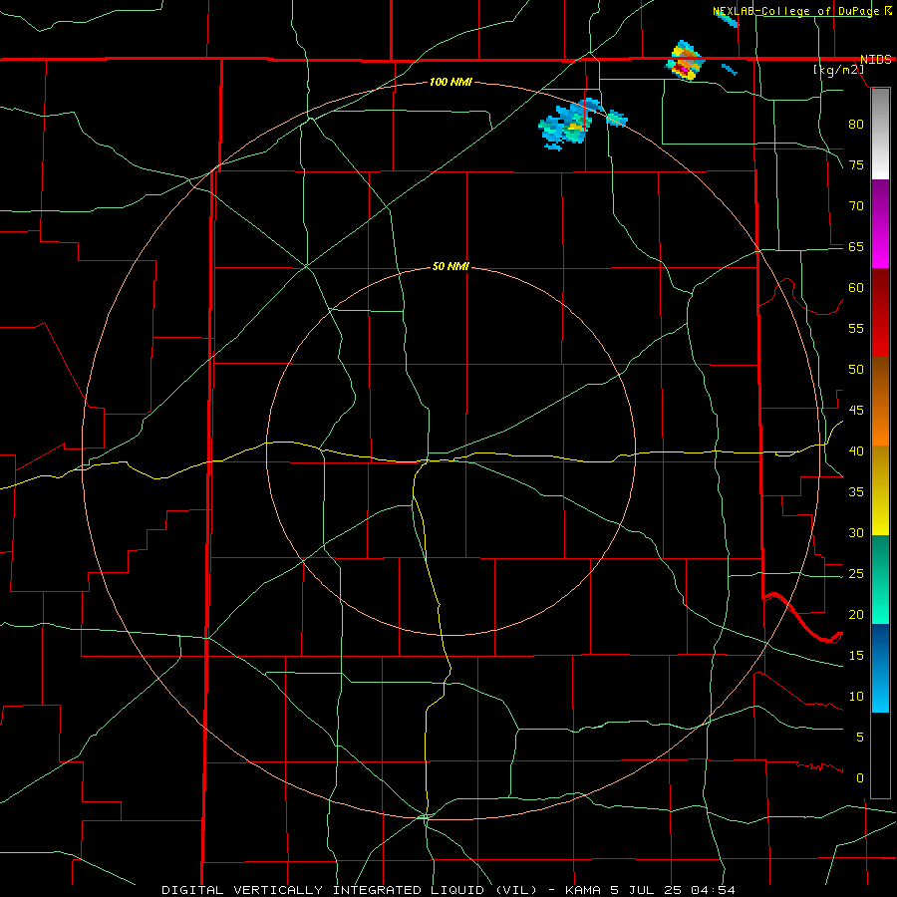Select the "25" value on the color scale
The height and width of the screenshot is (897, 897).
856,574
